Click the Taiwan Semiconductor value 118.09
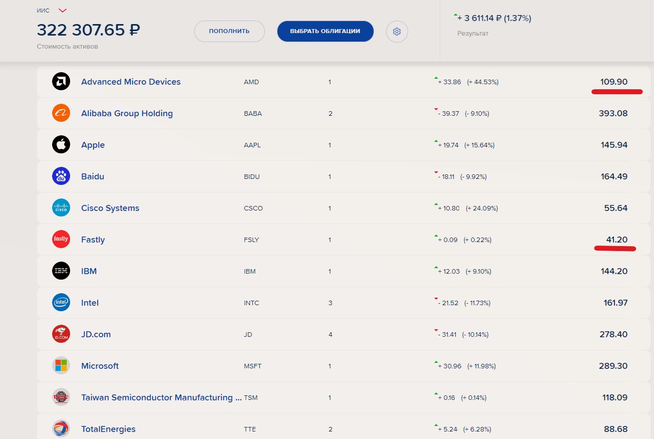The image size is (654, 439). tap(615, 397)
